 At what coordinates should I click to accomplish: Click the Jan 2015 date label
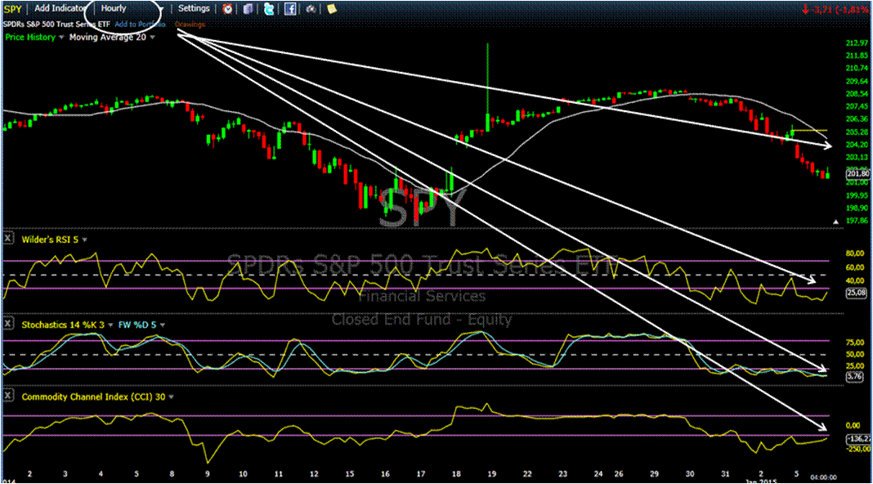pyautogui.click(x=761, y=481)
